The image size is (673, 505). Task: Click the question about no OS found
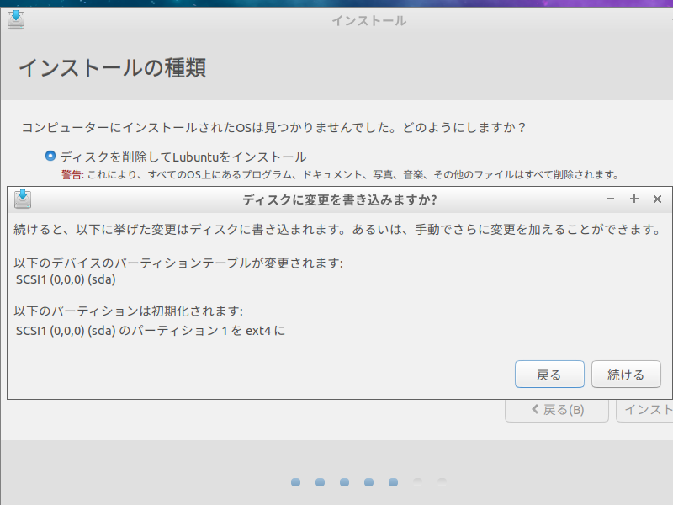[273, 128]
